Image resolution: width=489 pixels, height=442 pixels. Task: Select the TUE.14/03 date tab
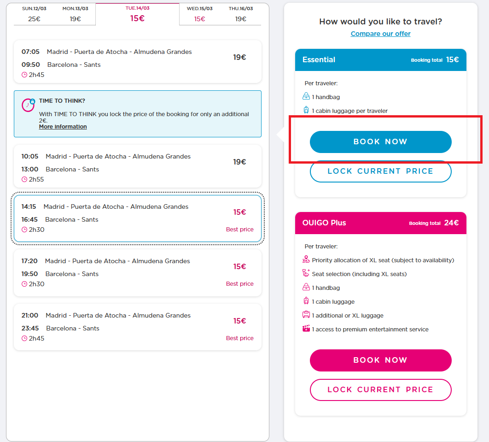point(137,14)
